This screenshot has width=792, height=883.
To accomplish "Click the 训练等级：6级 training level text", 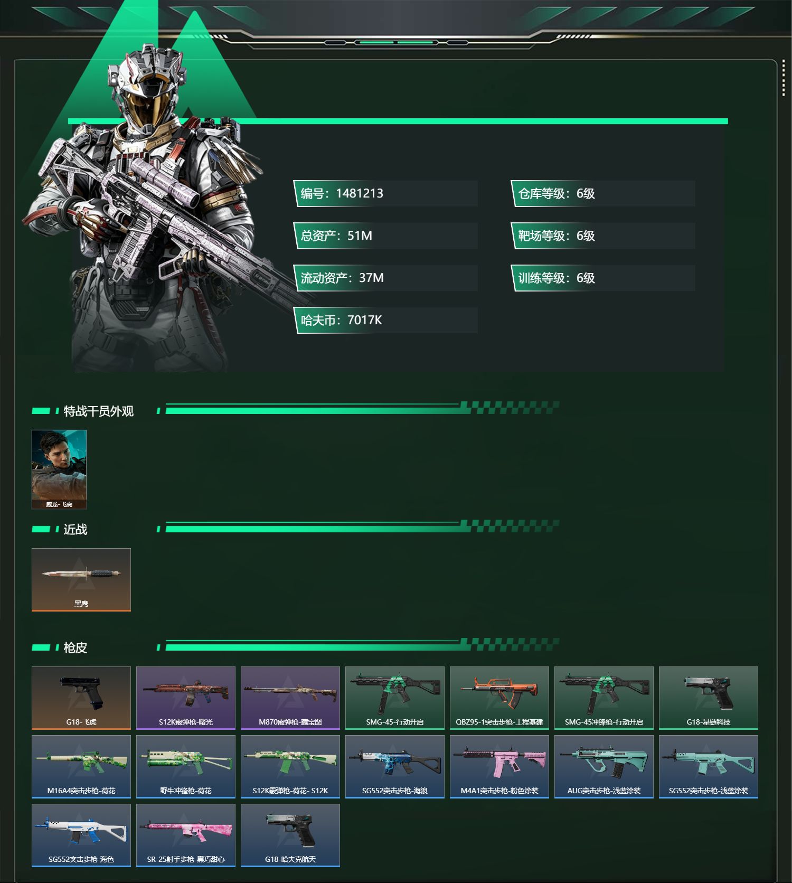I will [557, 278].
